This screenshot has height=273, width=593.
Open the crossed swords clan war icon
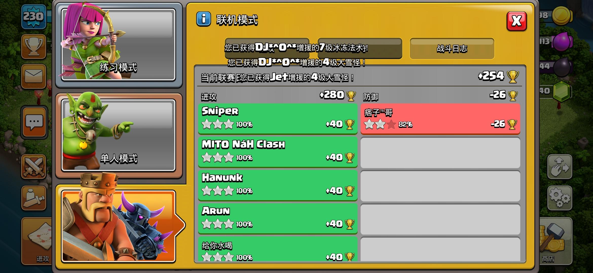tap(34, 167)
